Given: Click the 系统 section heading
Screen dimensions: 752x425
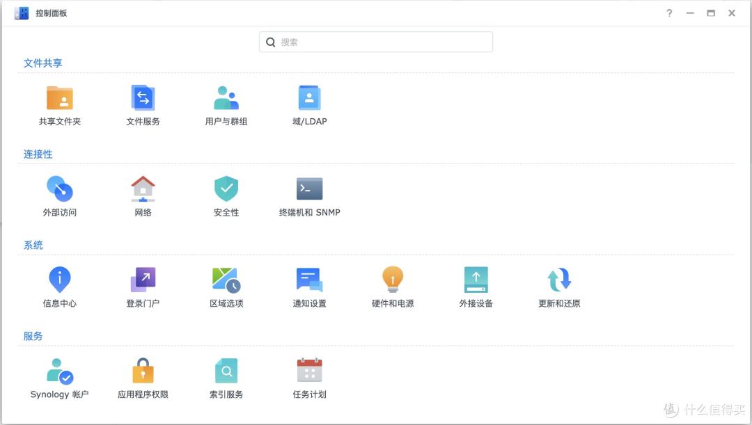Looking at the screenshot, I should click(33, 245).
